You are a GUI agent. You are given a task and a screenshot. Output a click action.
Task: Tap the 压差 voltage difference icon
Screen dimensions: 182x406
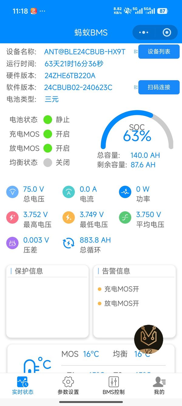pos(12,243)
